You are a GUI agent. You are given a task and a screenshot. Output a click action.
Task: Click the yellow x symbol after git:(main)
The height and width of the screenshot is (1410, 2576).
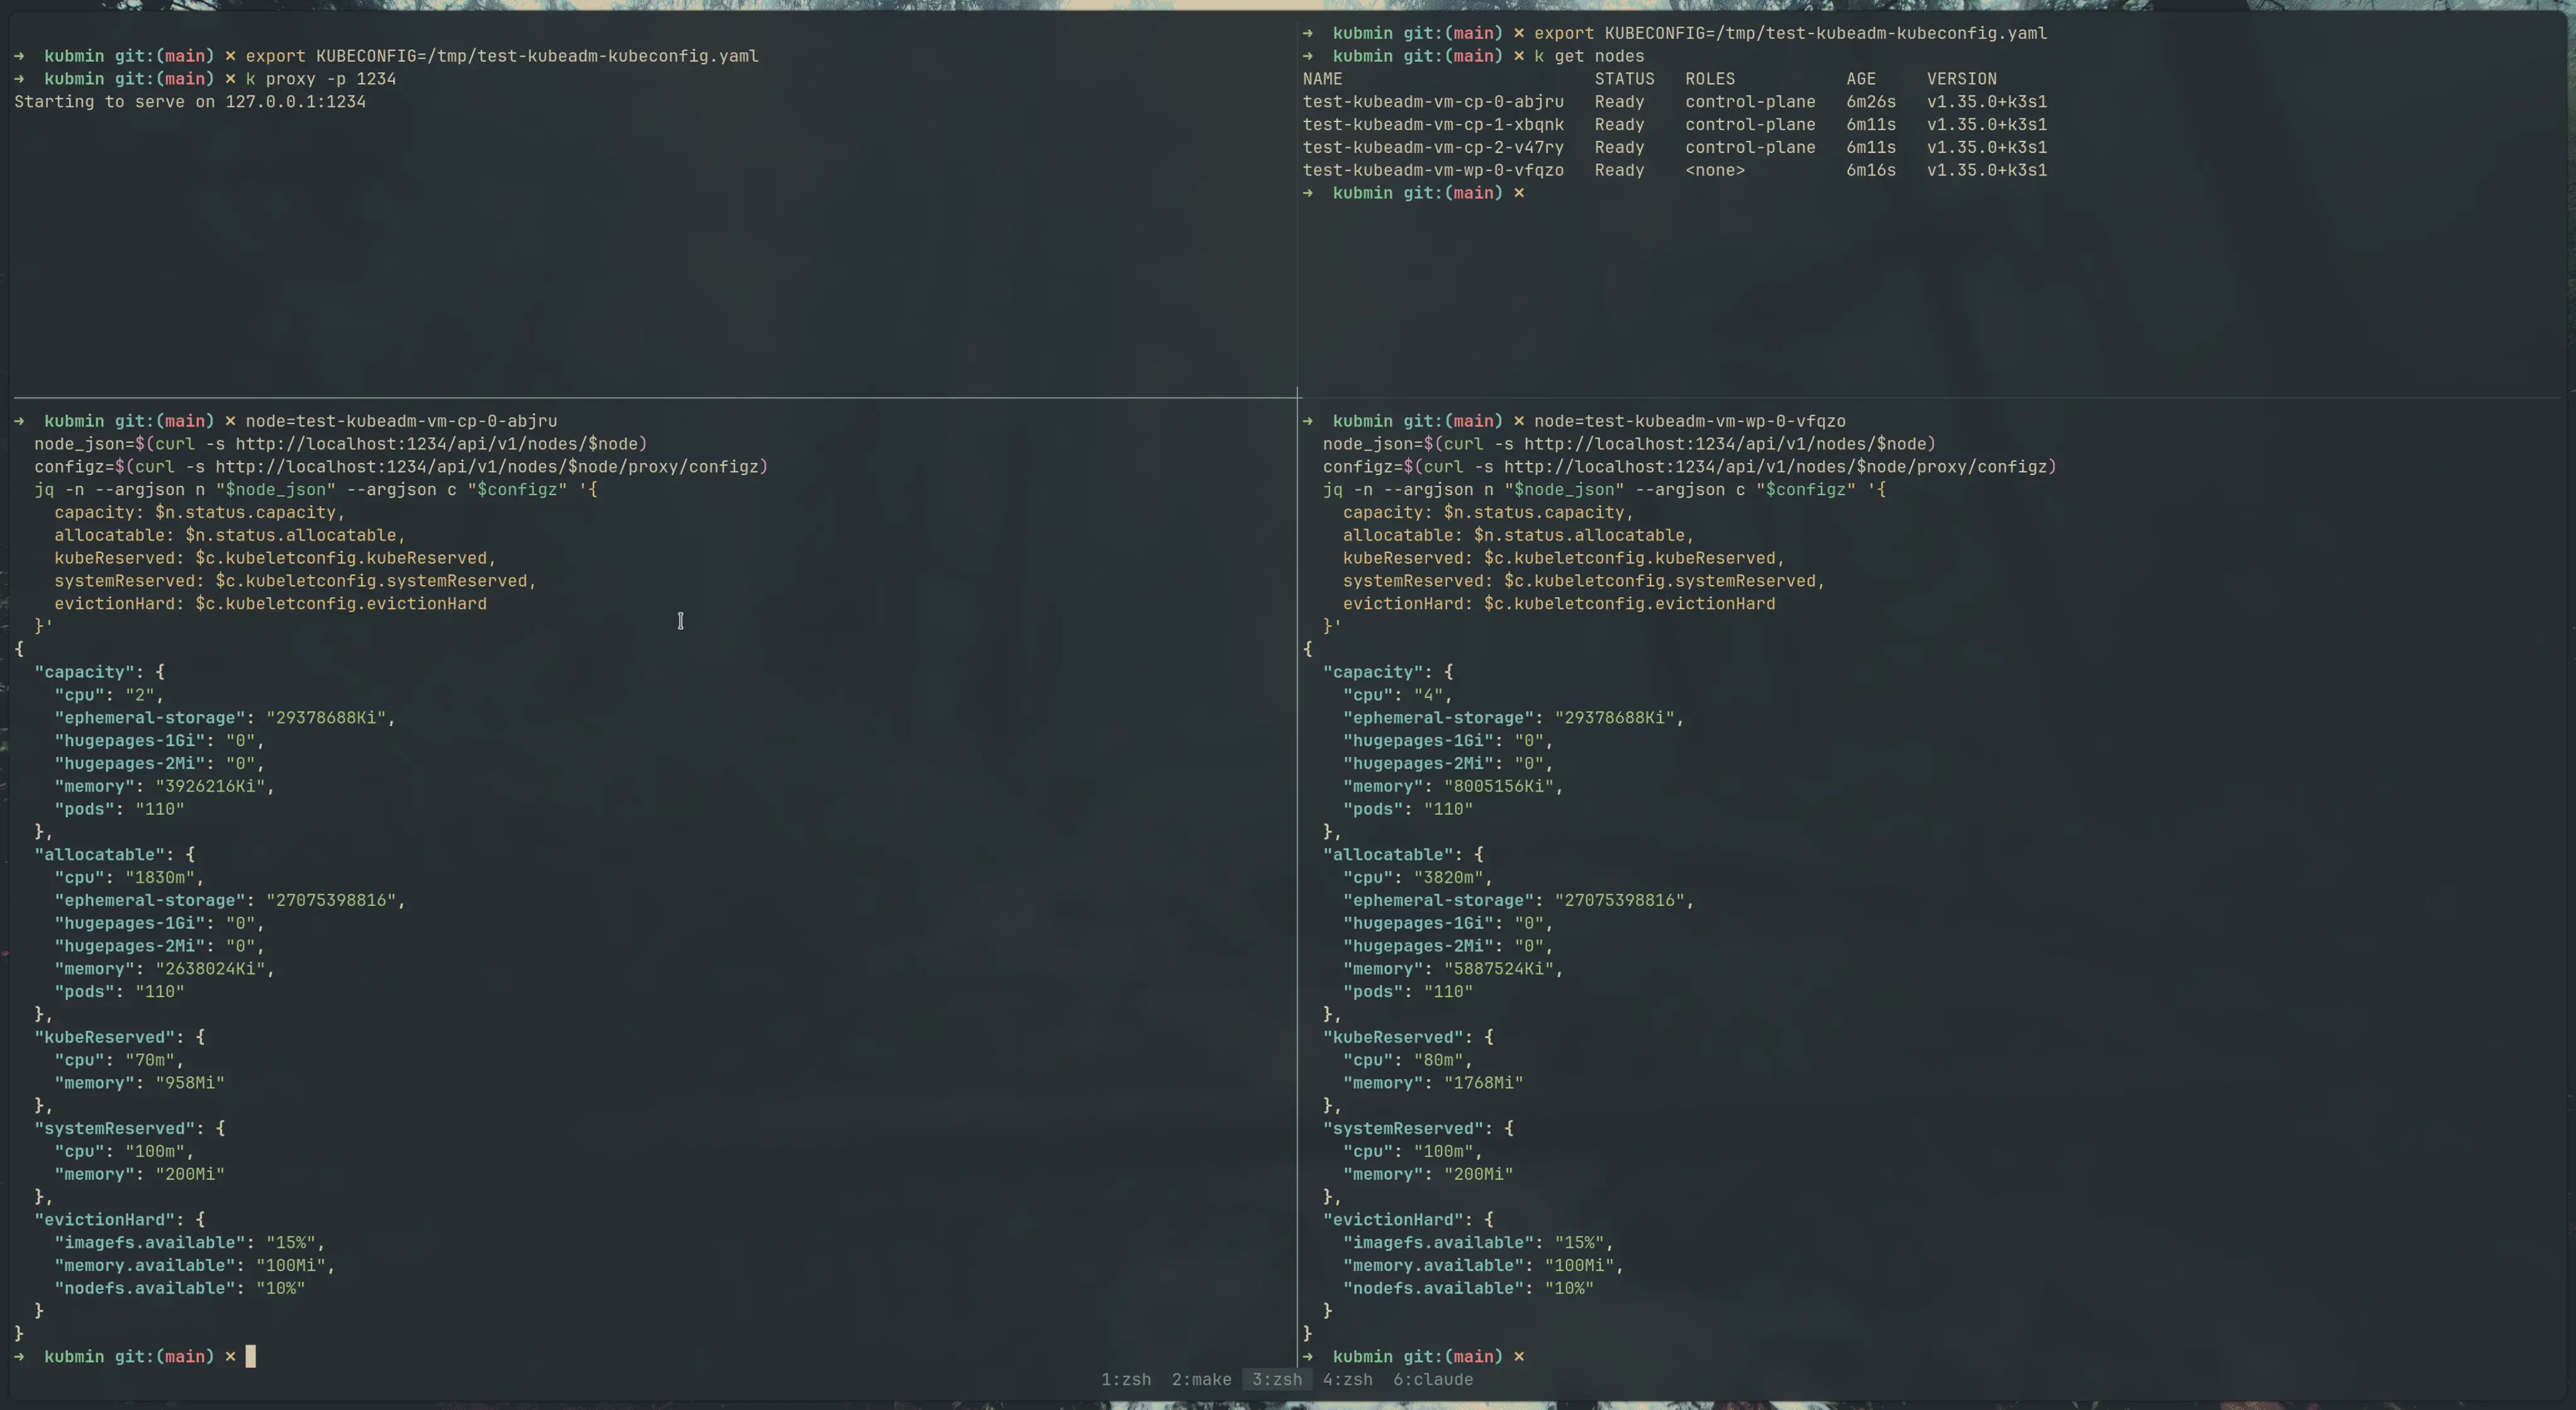click(230, 56)
